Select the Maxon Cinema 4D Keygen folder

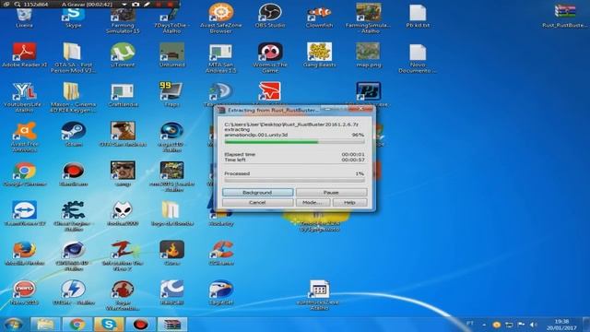73,98
